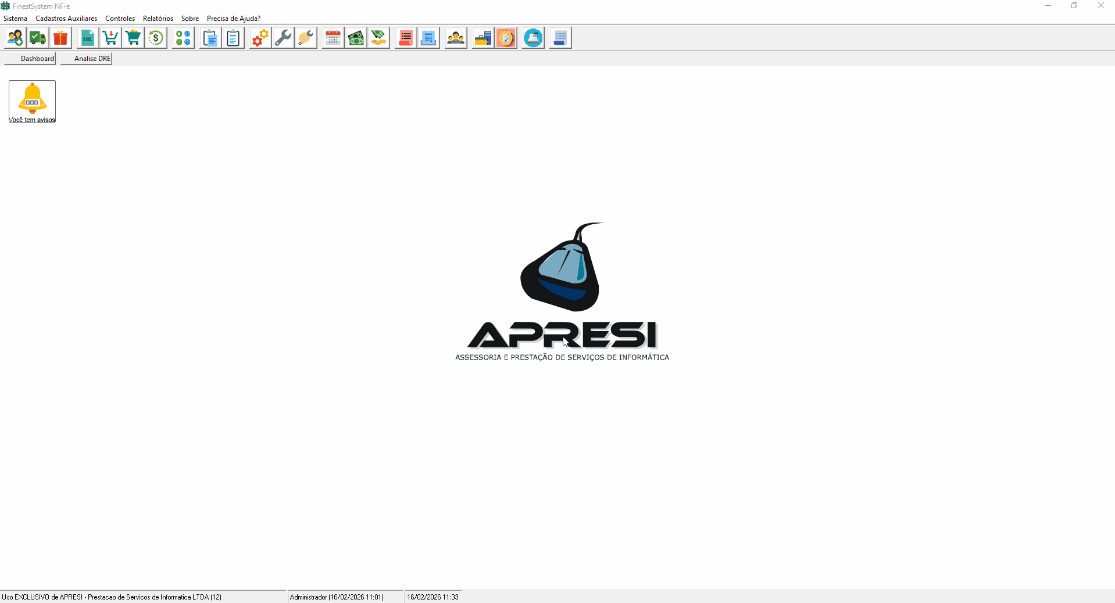Image resolution: width=1115 pixels, height=603 pixels.
Task: Click the orange and red gears icon
Action: click(x=260, y=38)
